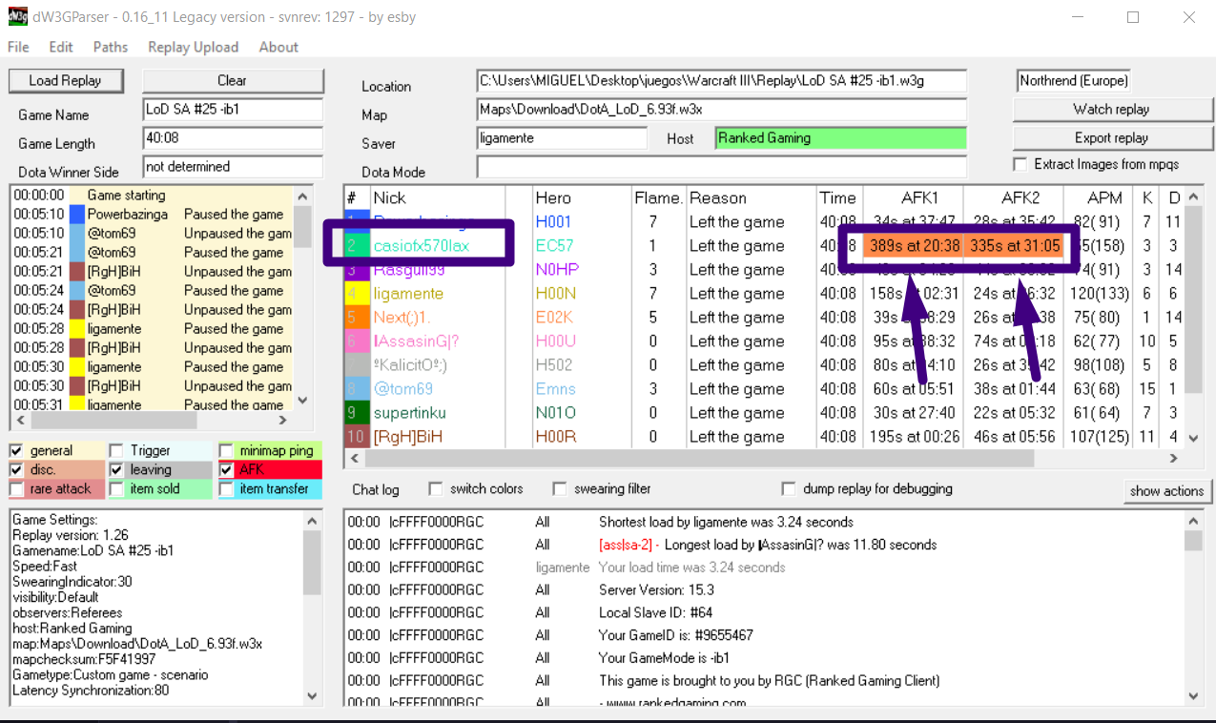Toggle the item sold checkbox
1216x723 pixels.
(116, 489)
